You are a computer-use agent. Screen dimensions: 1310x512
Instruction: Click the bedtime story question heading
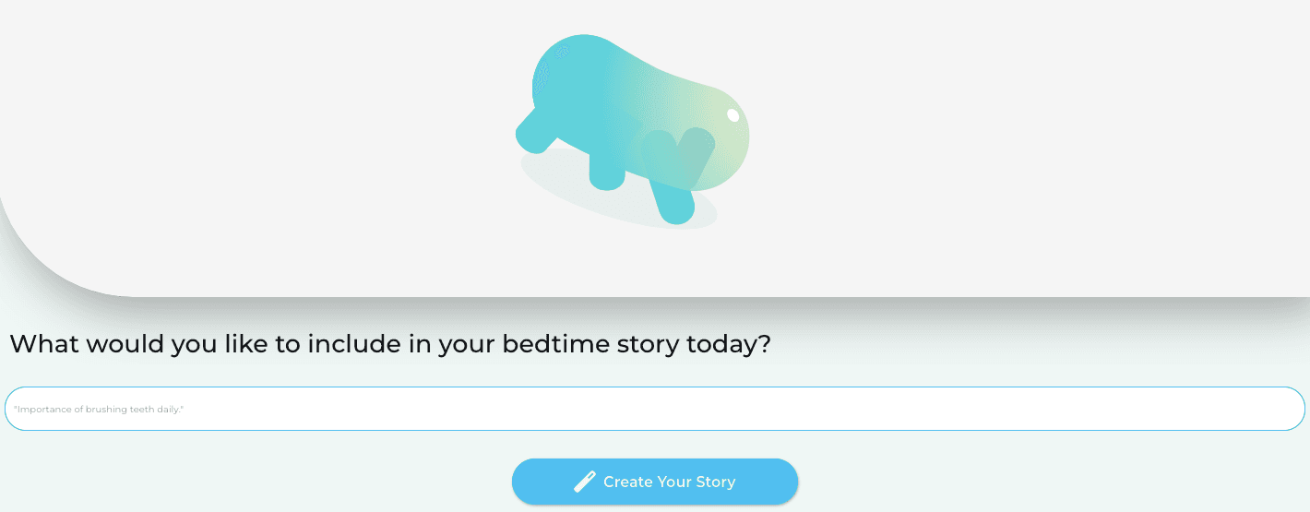pos(389,344)
